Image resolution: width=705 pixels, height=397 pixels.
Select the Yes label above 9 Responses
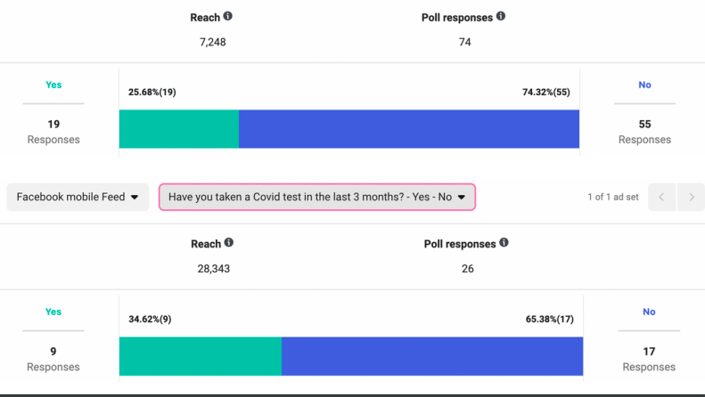click(53, 312)
